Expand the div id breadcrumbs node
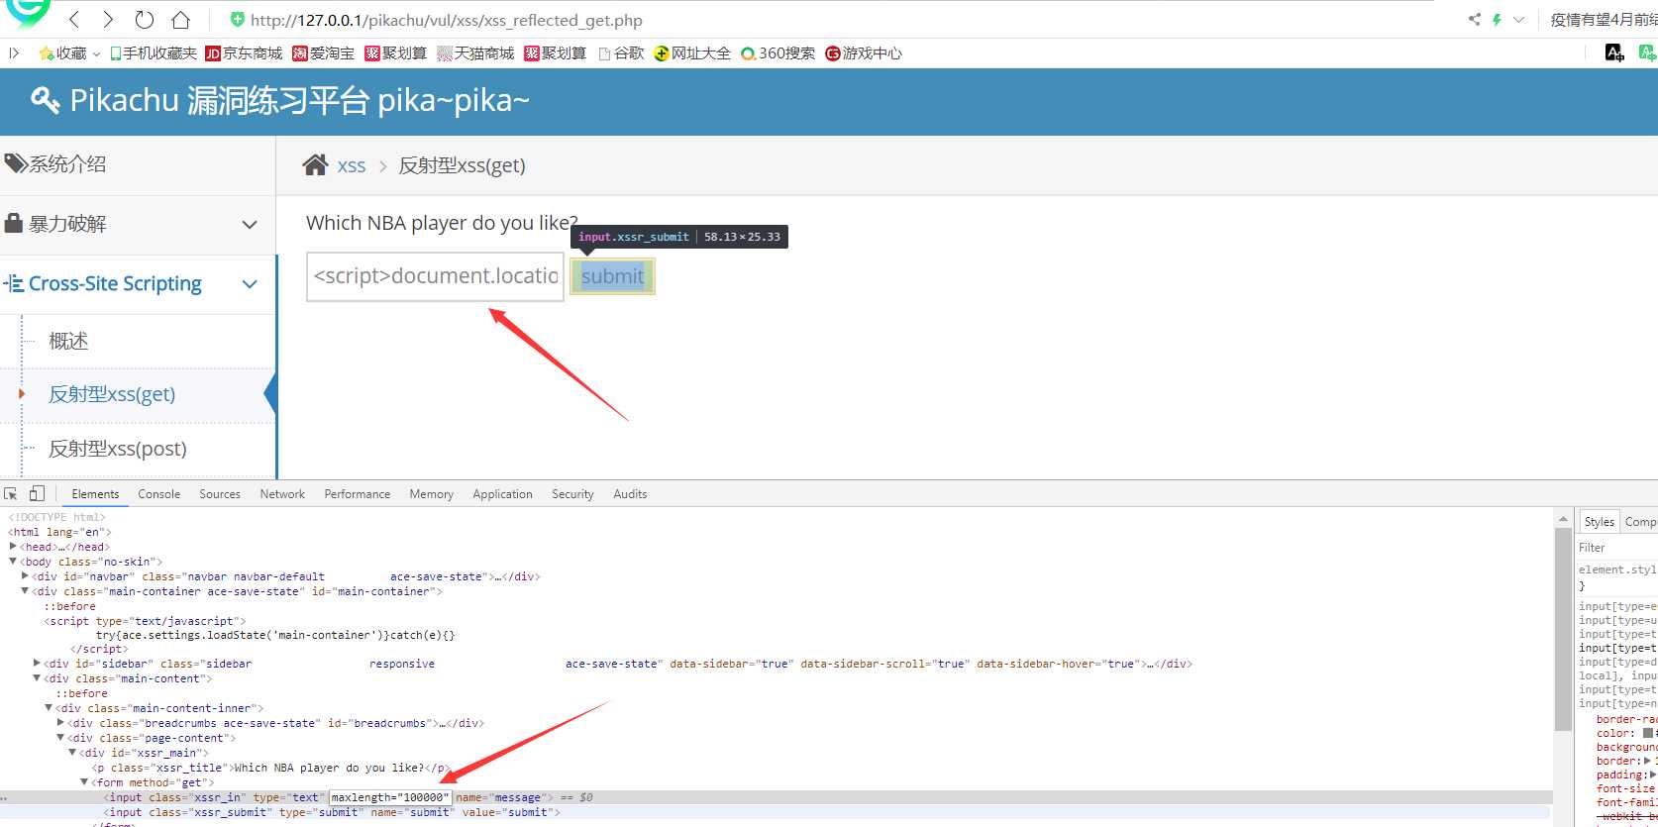The image size is (1658, 827). (60, 723)
